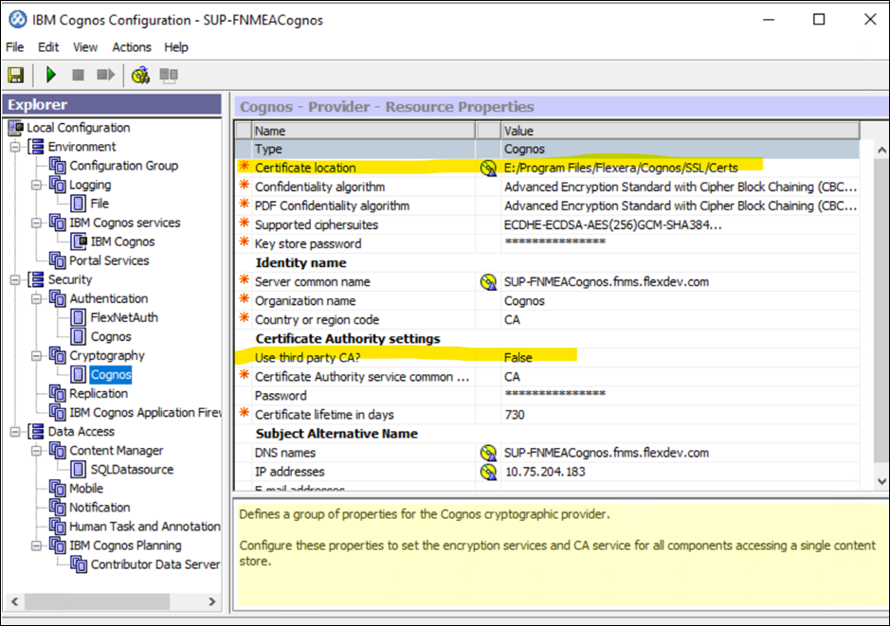Click the edit icon beside DNS names

(x=488, y=453)
